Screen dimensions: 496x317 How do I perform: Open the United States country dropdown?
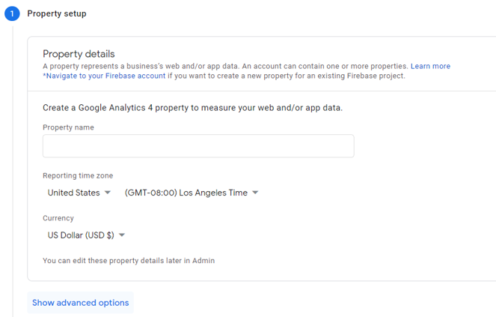point(79,193)
